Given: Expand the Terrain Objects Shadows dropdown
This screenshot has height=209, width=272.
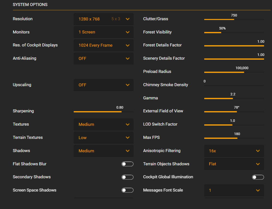Looking at the screenshot, I should (x=234, y=164).
